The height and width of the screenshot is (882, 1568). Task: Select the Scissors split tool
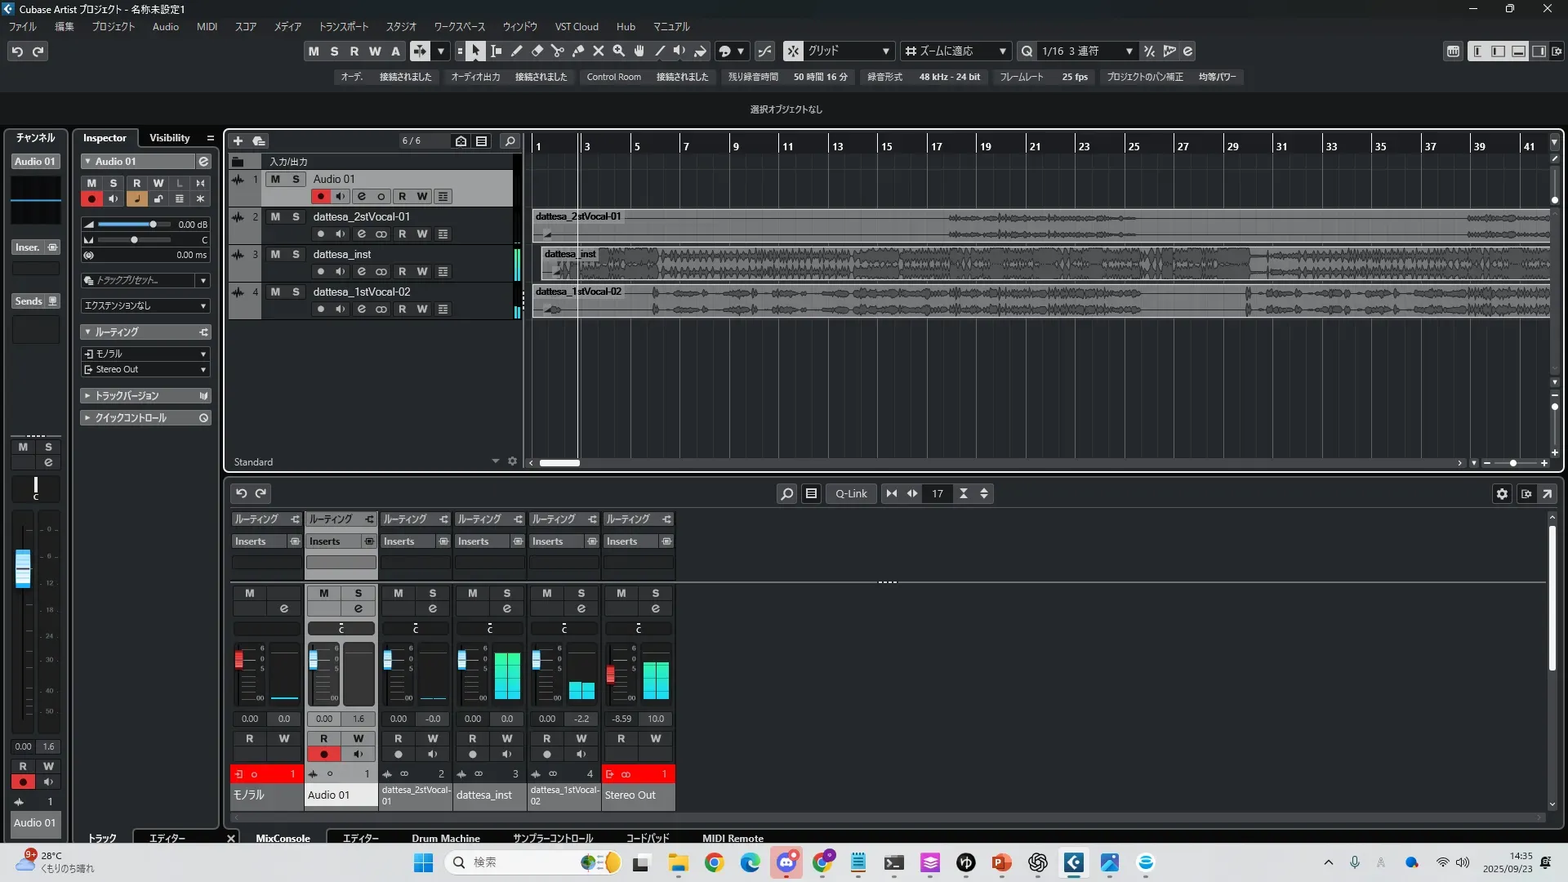click(558, 51)
